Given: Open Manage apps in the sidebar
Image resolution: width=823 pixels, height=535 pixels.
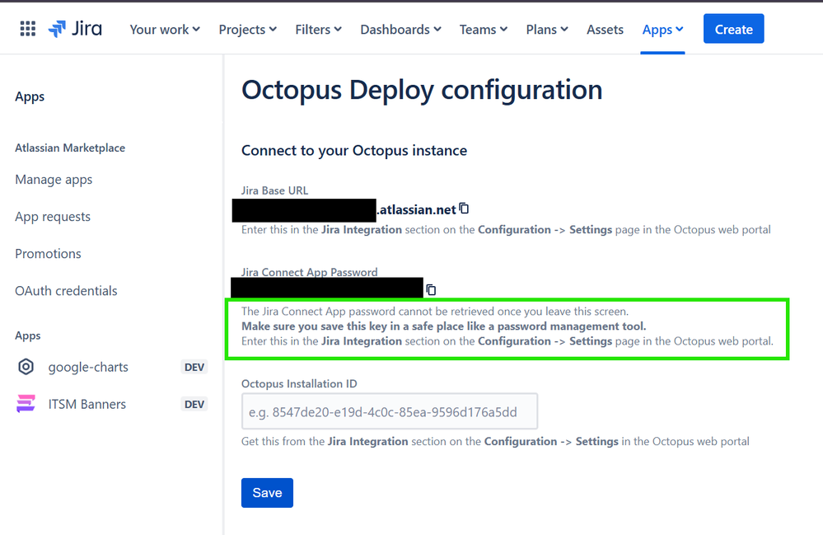Looking at the screenshot, I should 54,180.
